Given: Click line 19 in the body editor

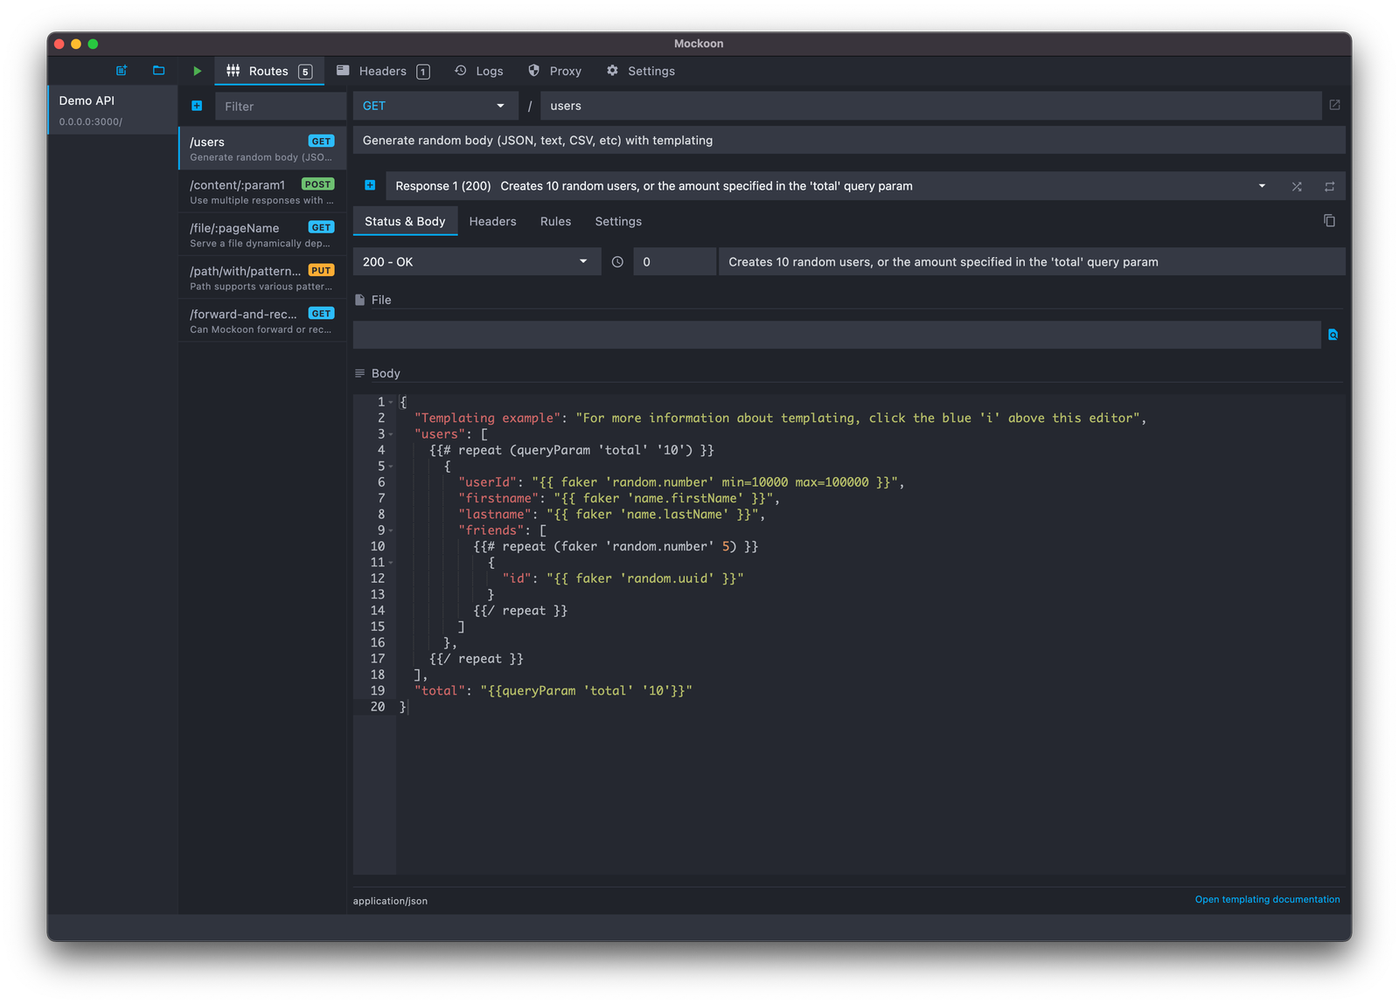Looking at the screenshot, I should [x=870, y=690].
